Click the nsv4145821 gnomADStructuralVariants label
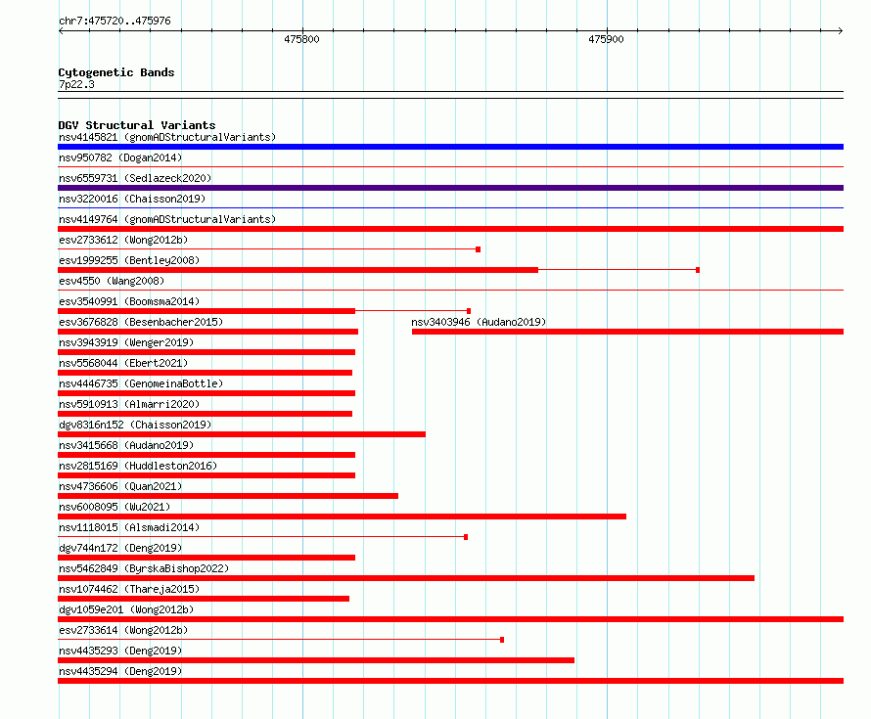Screen dimensions: 871x719 [167, 137]
